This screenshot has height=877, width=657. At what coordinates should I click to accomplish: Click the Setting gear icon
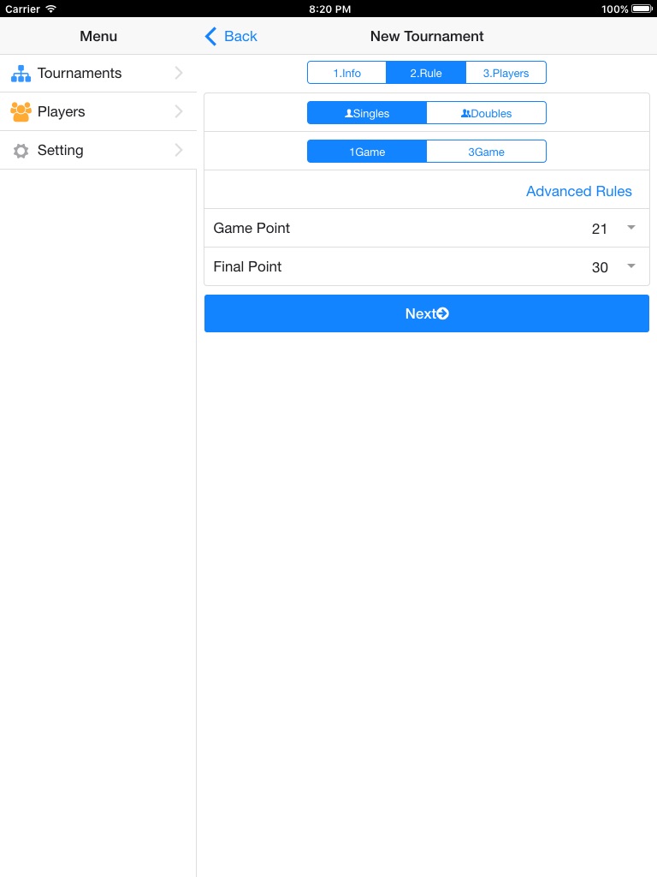click(x=21, y=151)
